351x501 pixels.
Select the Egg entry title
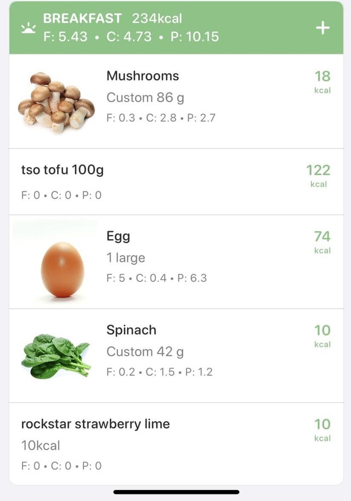tap(118, 237)
